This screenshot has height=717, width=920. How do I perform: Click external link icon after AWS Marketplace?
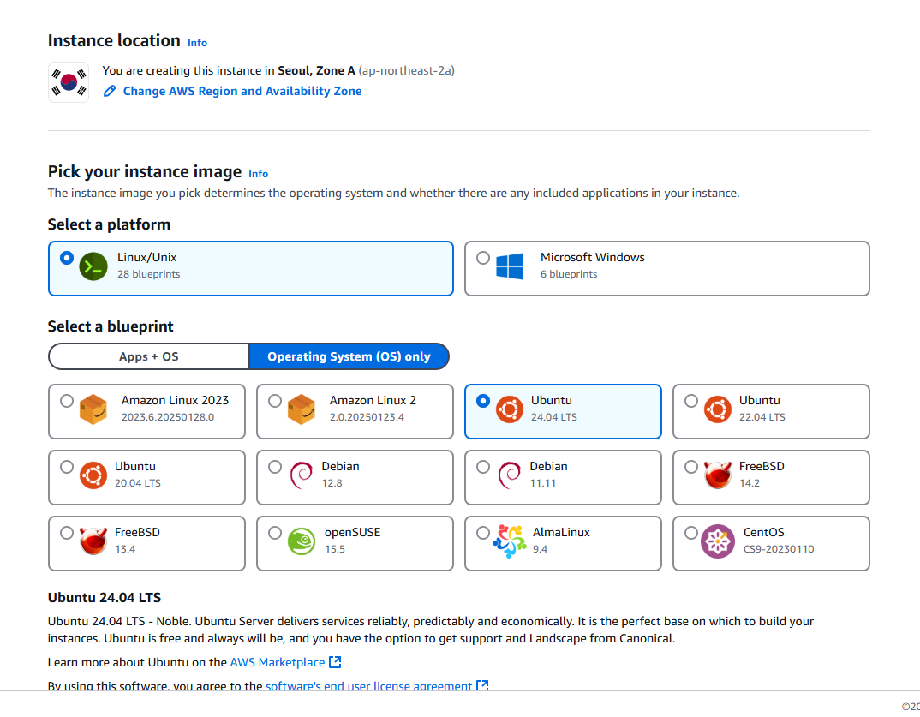point(335,662)
